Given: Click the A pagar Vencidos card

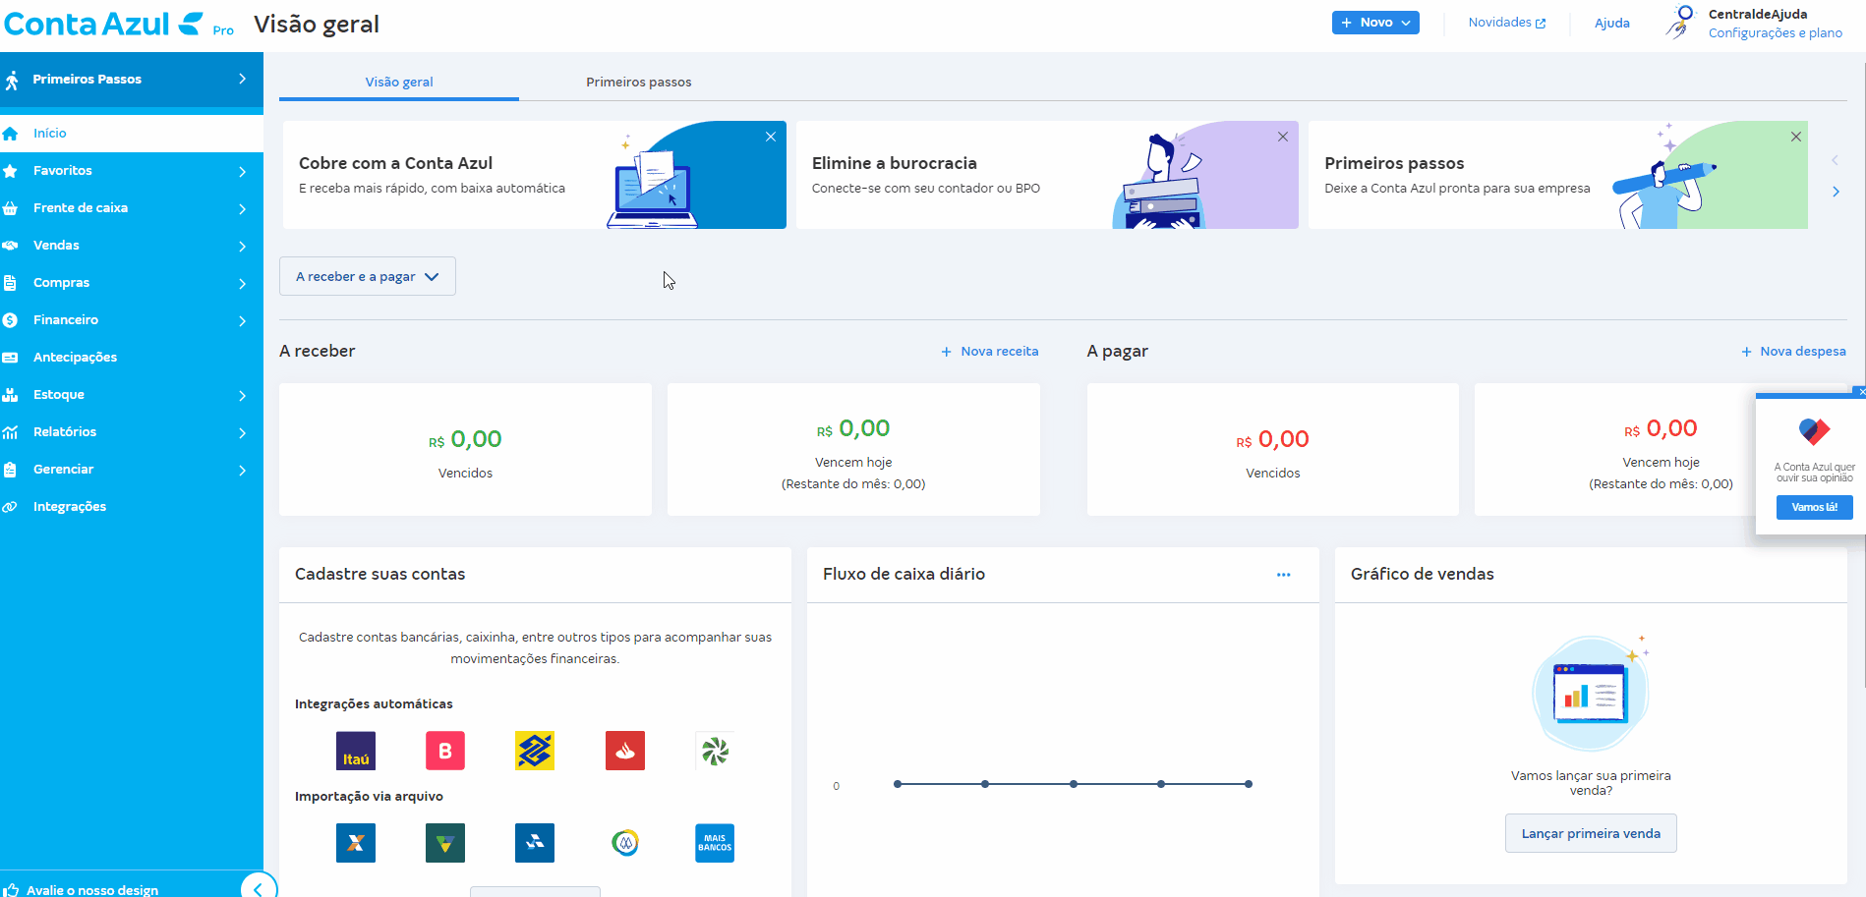Looking at the screenshot, I should click(1273, 449).
